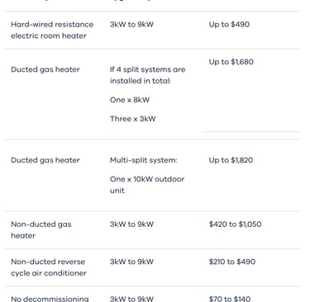The height and width of the screenshot is (302, 310).
Task: Select the Up to $1,680 amount
Action: (x=231, y=62)
